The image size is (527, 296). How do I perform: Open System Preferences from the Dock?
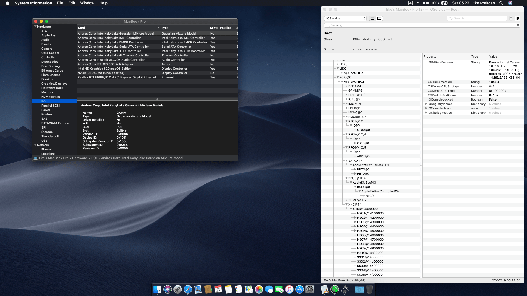309,289
